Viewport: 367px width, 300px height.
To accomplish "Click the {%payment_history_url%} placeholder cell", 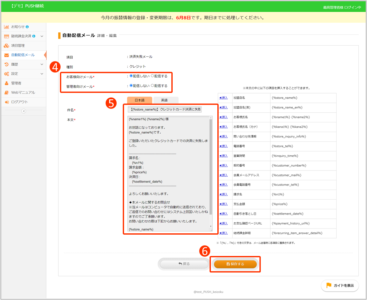I will [x=303, y=223].
